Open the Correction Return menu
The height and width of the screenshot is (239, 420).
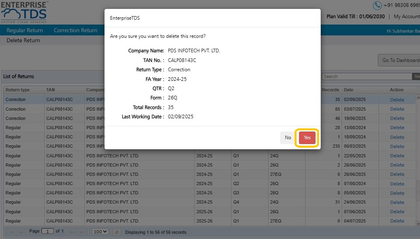tap(76, 31)
